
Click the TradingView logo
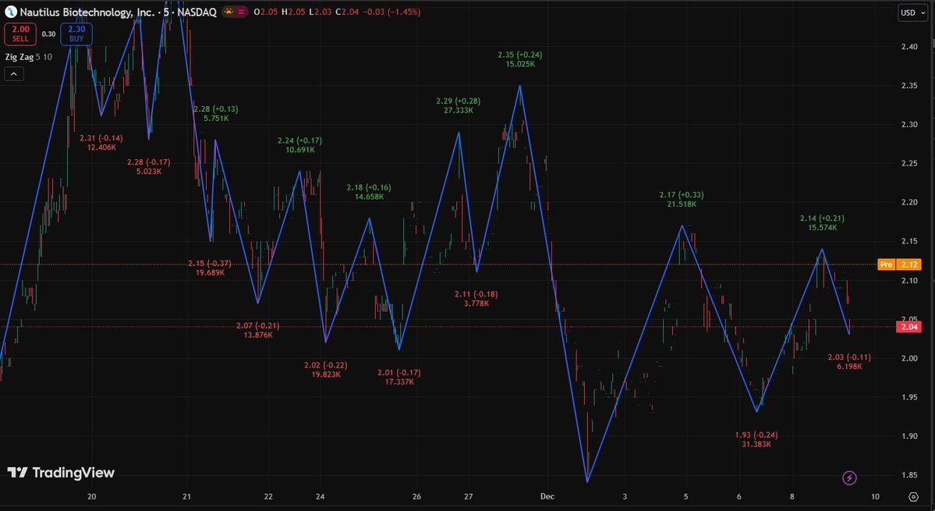click(60, 473)
